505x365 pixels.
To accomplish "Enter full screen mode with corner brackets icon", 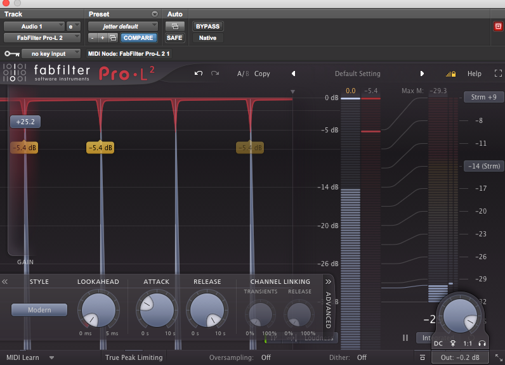I will pyautogui.click(x=498, y=74).
